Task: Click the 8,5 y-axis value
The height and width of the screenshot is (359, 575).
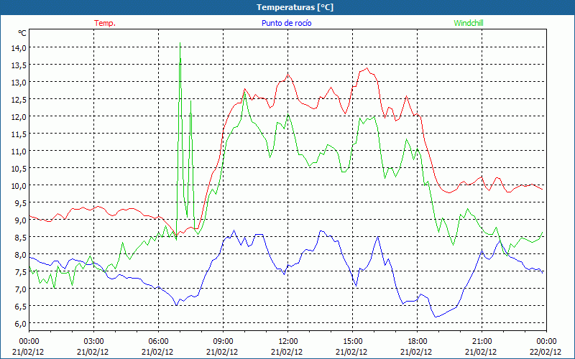Action: pos(20,237)
